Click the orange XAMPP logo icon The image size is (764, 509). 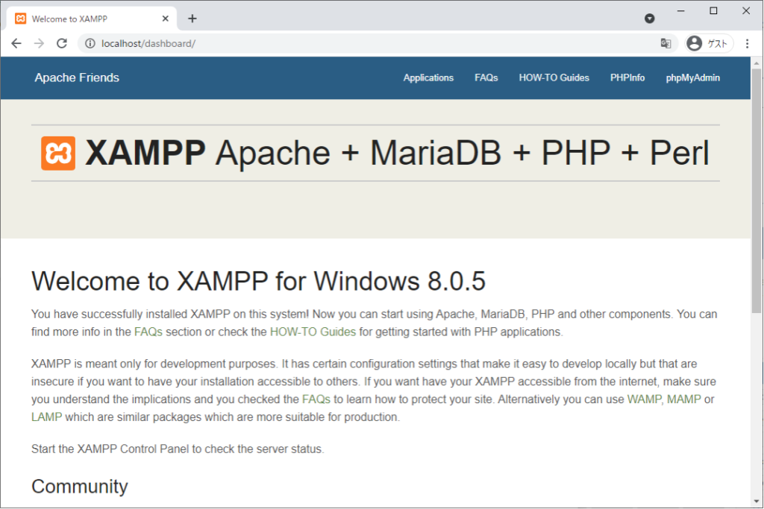point(58,154)
